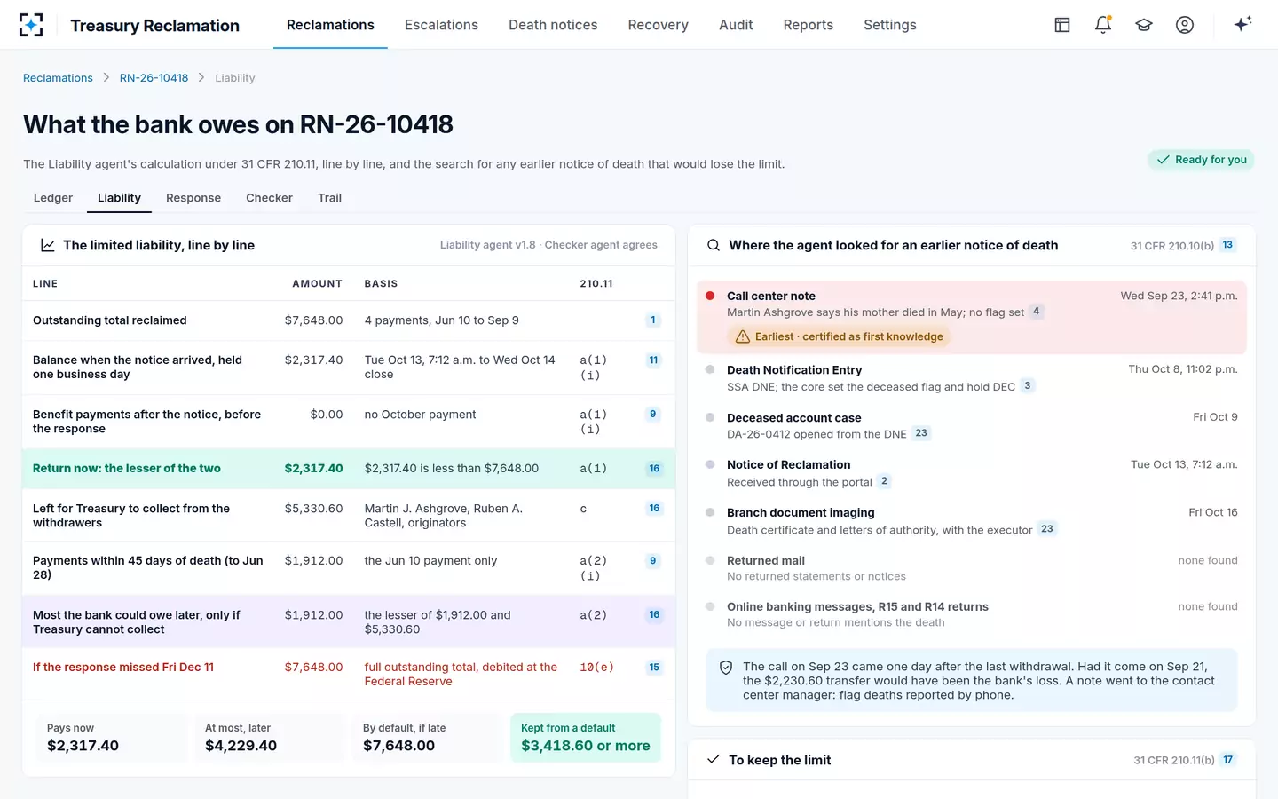Image resolution: width=1278 pixels, height=799 pixels.
Task: Open citation 3 on Death Notification Entry
Action: click(1028, 386)
